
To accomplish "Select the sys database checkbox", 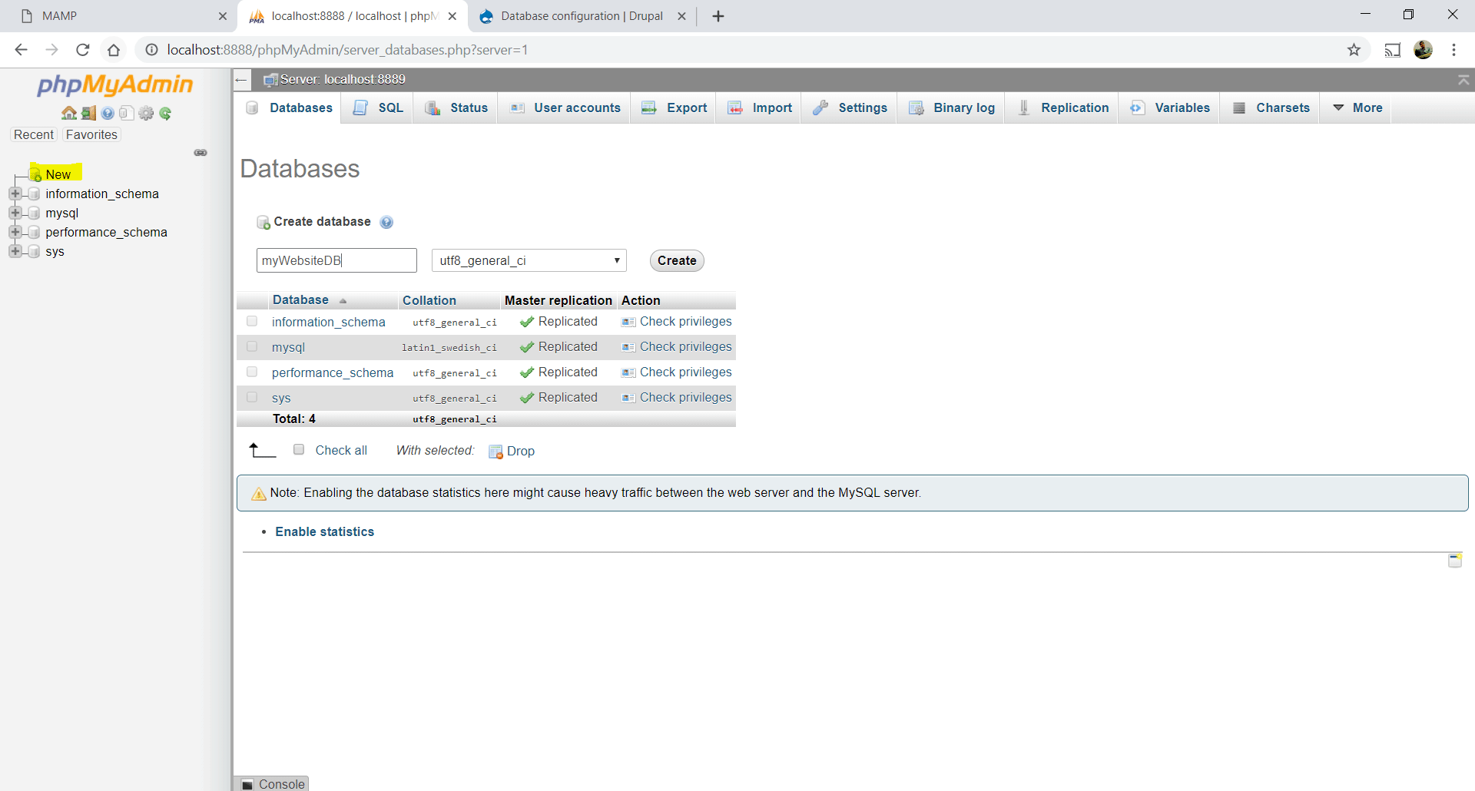I will pyautogui.click(x=251, y=397).
